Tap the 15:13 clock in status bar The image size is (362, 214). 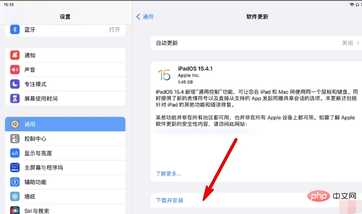8,4
